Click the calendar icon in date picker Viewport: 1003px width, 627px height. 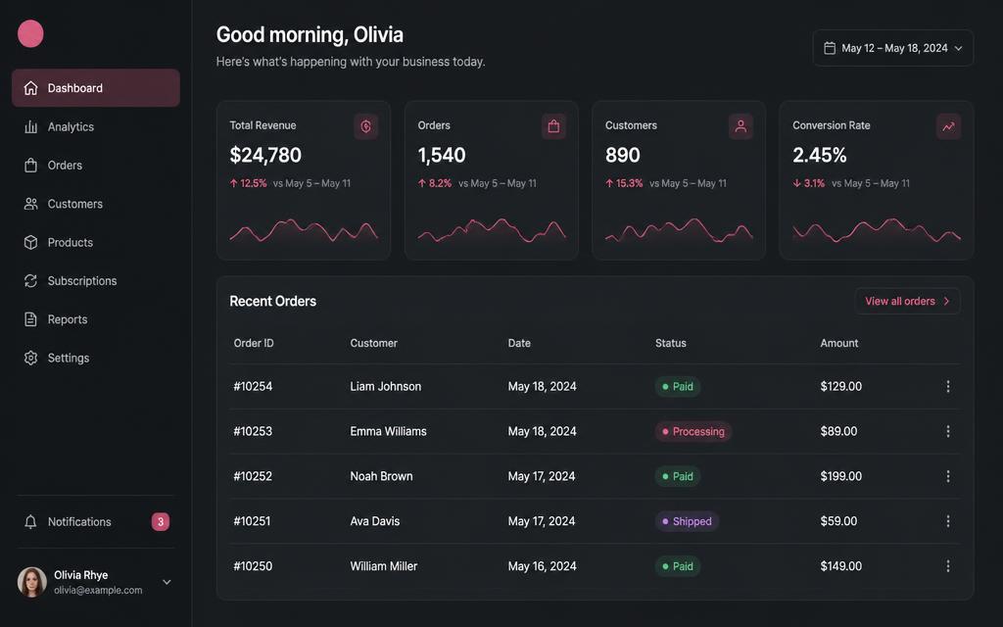(x=830, y=48)
